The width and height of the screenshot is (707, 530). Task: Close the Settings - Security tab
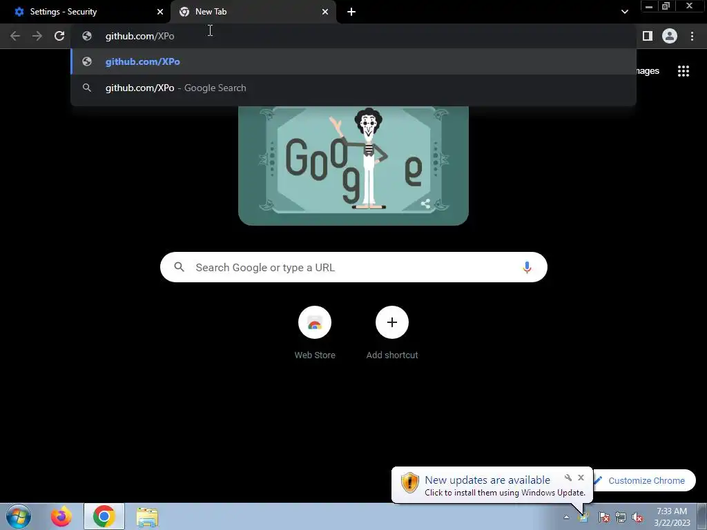160,12
